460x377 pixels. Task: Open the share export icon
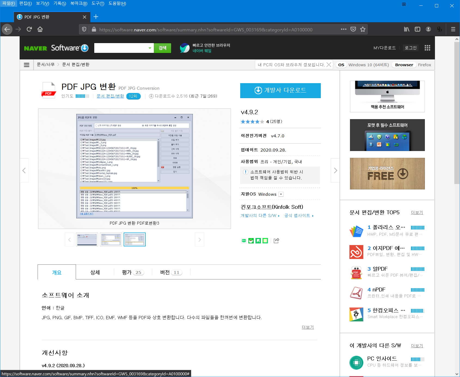tap(276, 240)
